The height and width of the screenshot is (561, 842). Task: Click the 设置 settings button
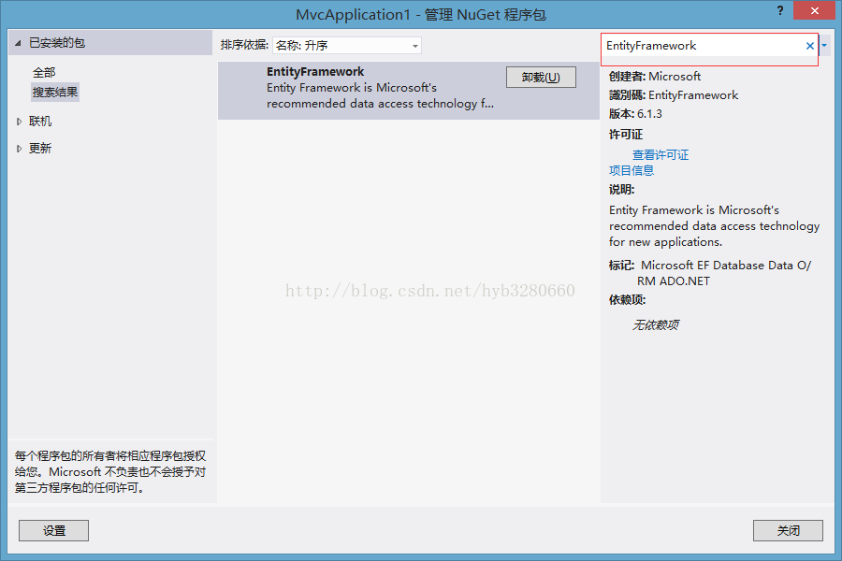point(53,530)
